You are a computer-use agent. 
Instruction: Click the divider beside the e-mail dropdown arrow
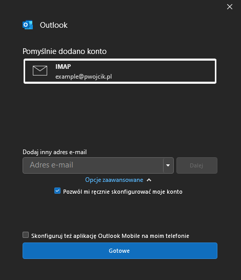coord(163,165)
